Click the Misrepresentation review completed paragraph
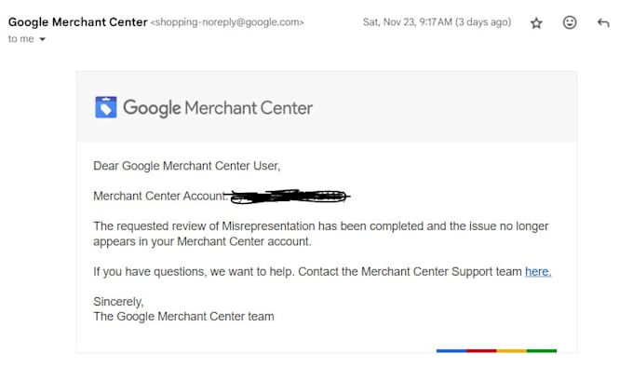The height and width of the screenshot is (368, 633). pos(321,234)
